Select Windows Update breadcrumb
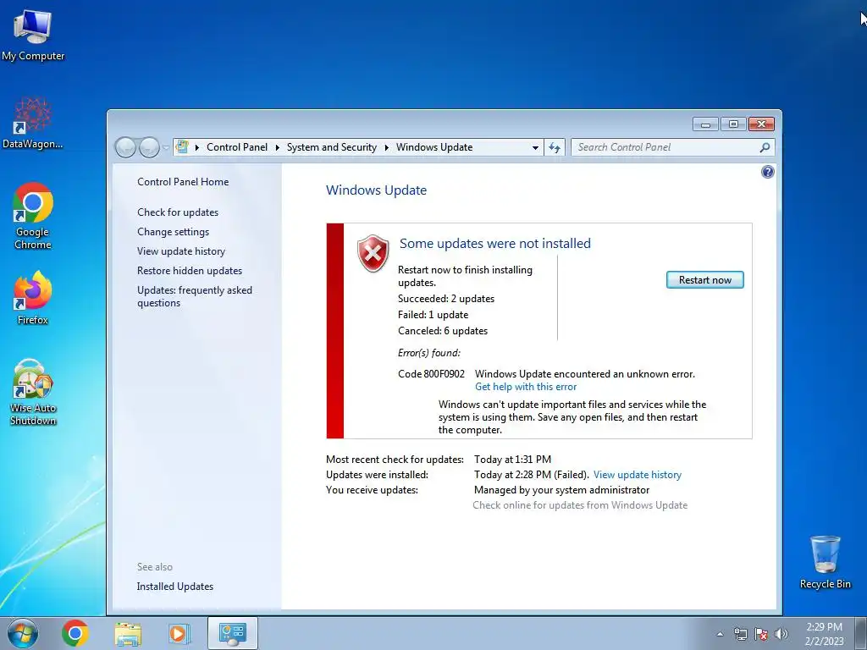Image resolution: width=867 pixels, height=650 pixels. [x=434, y=147]
